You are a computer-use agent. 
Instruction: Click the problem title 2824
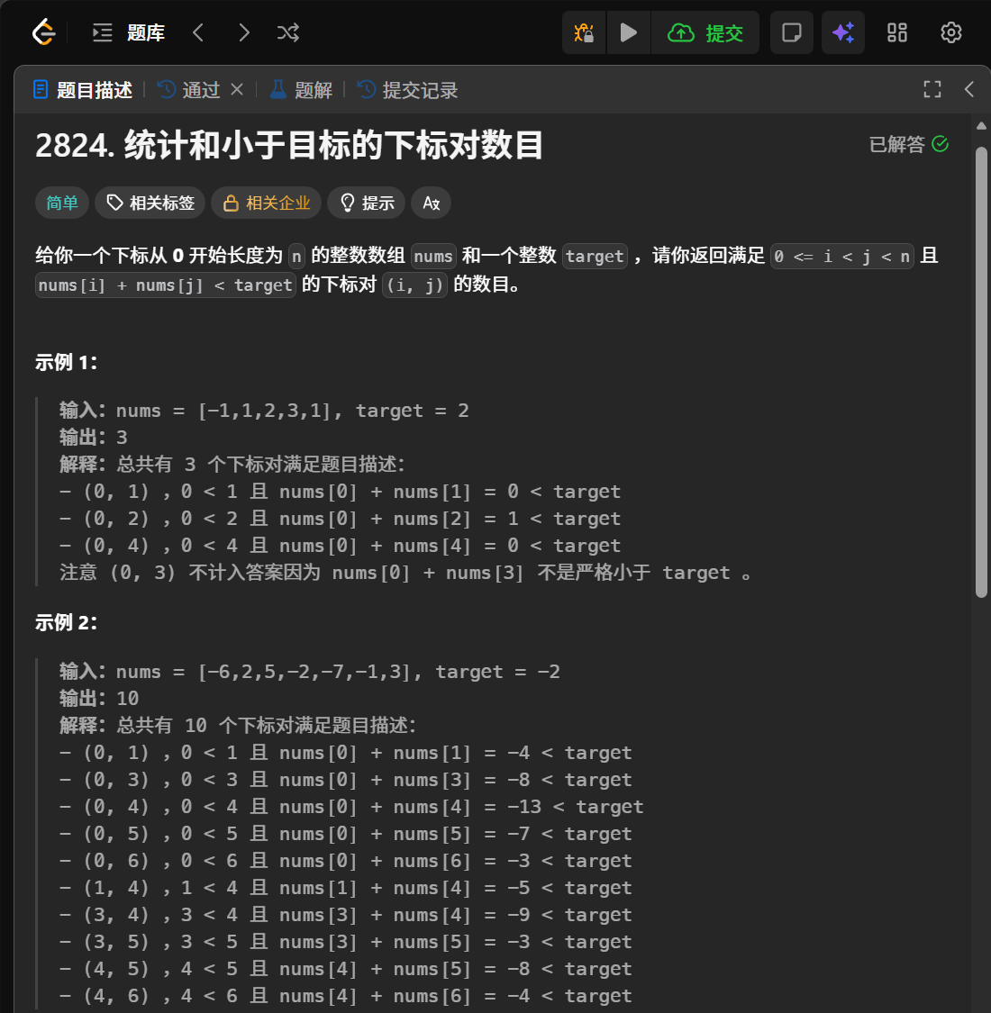pos(289,145)
